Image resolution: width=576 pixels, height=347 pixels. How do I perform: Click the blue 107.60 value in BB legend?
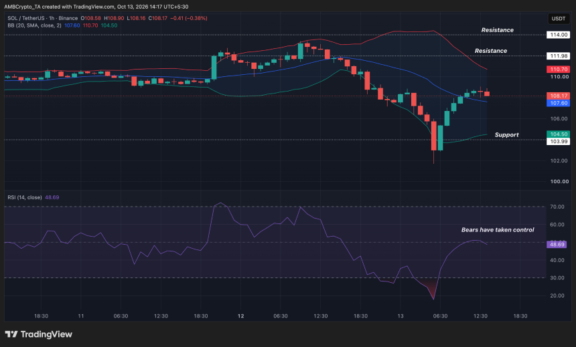tap(72, 25)
